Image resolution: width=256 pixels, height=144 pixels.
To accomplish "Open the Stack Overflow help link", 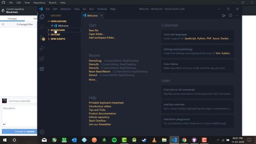I will (97, 121).
